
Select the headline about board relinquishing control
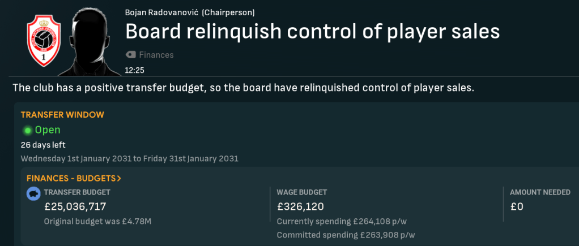point(312,31)
